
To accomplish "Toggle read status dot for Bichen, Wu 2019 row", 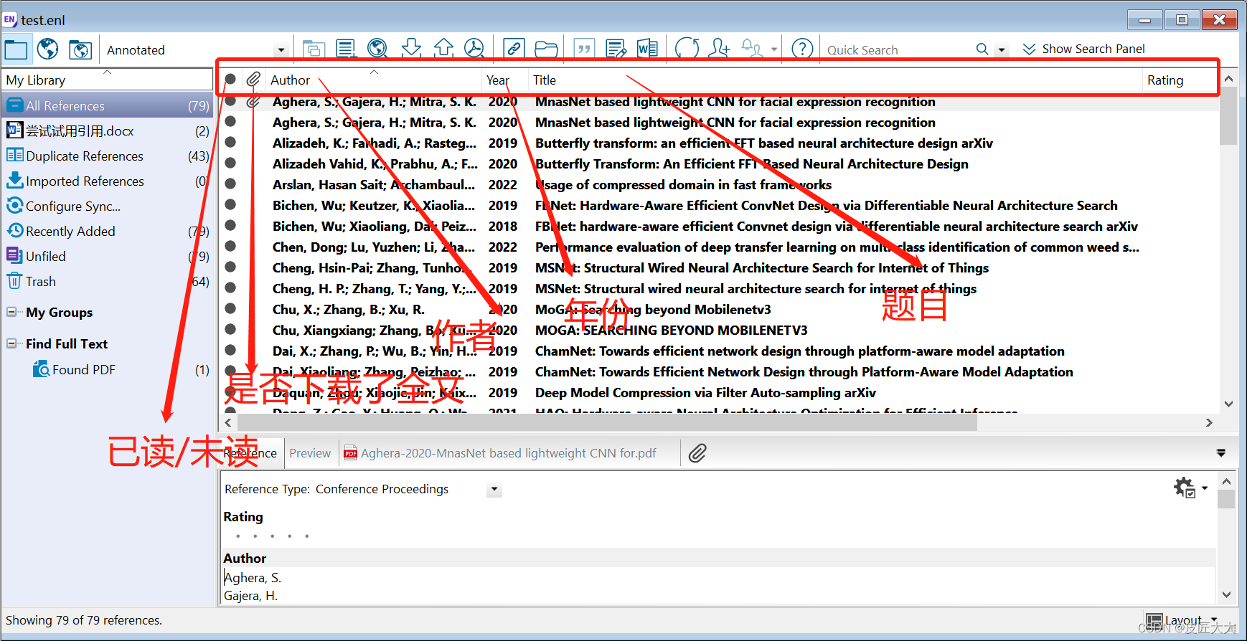I will click(230, 204).
